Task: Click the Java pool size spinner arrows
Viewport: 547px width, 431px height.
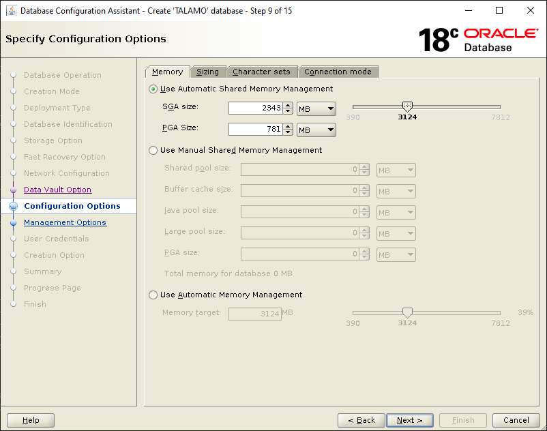Action: point(364,211)
